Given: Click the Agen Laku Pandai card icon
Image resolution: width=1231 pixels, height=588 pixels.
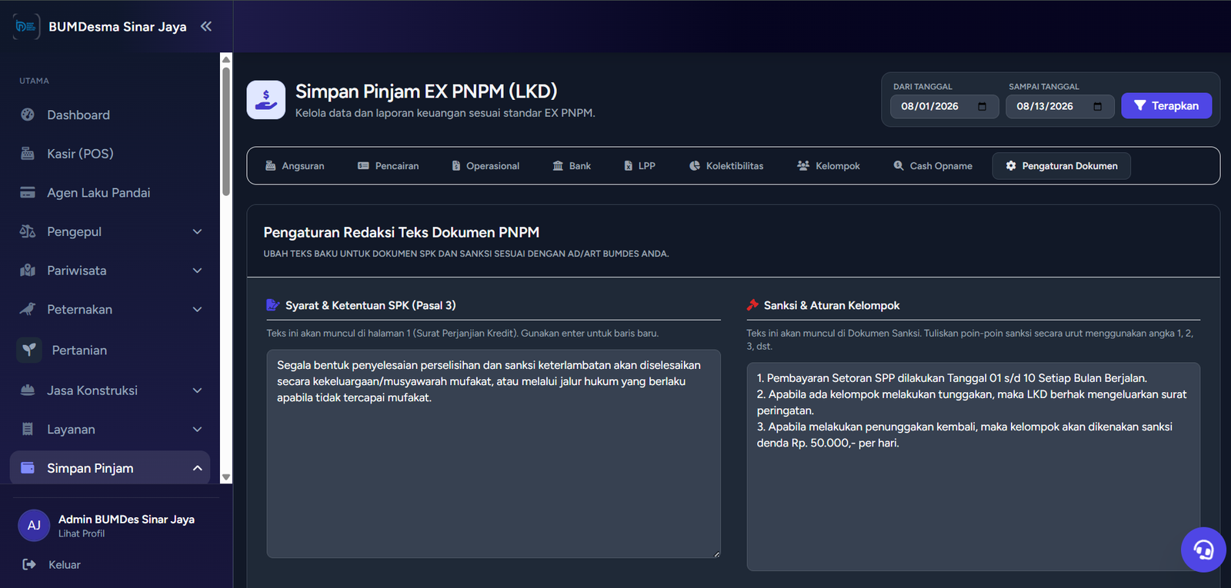Looking at the screenshot, I should (28, 193).
